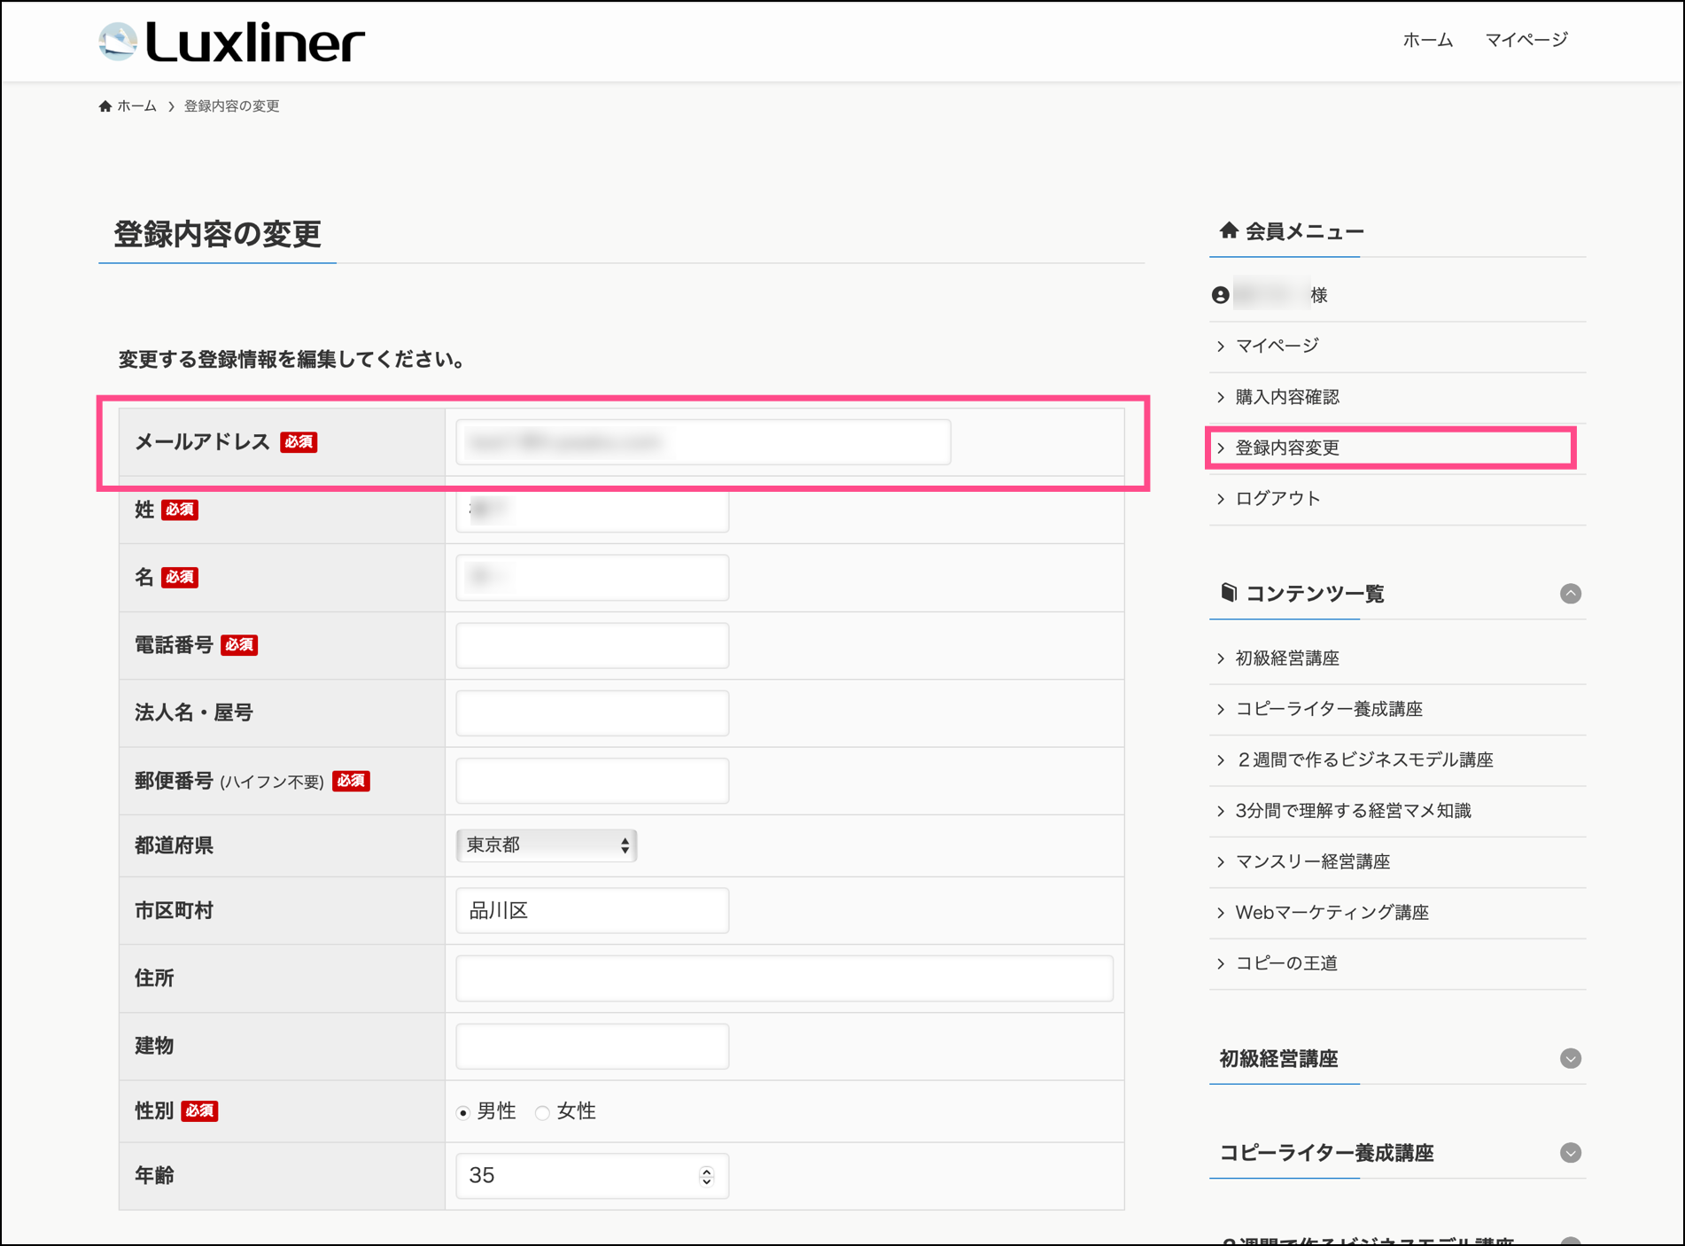Viewport: 1685px width, 1246px height.
Task: Click the 年齢 stepper arrows
Action: 706,1176
